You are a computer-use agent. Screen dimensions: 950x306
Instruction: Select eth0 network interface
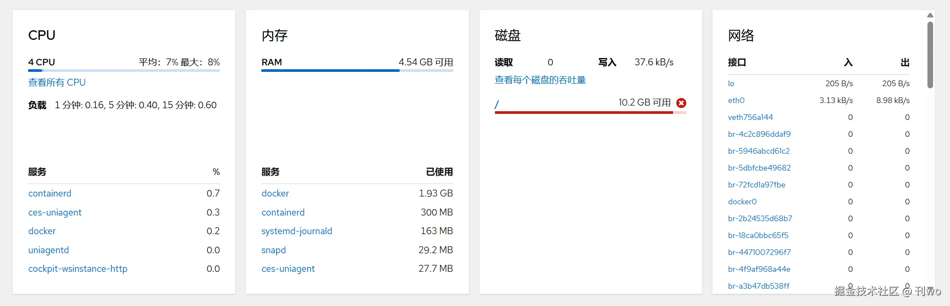(736, 100)
